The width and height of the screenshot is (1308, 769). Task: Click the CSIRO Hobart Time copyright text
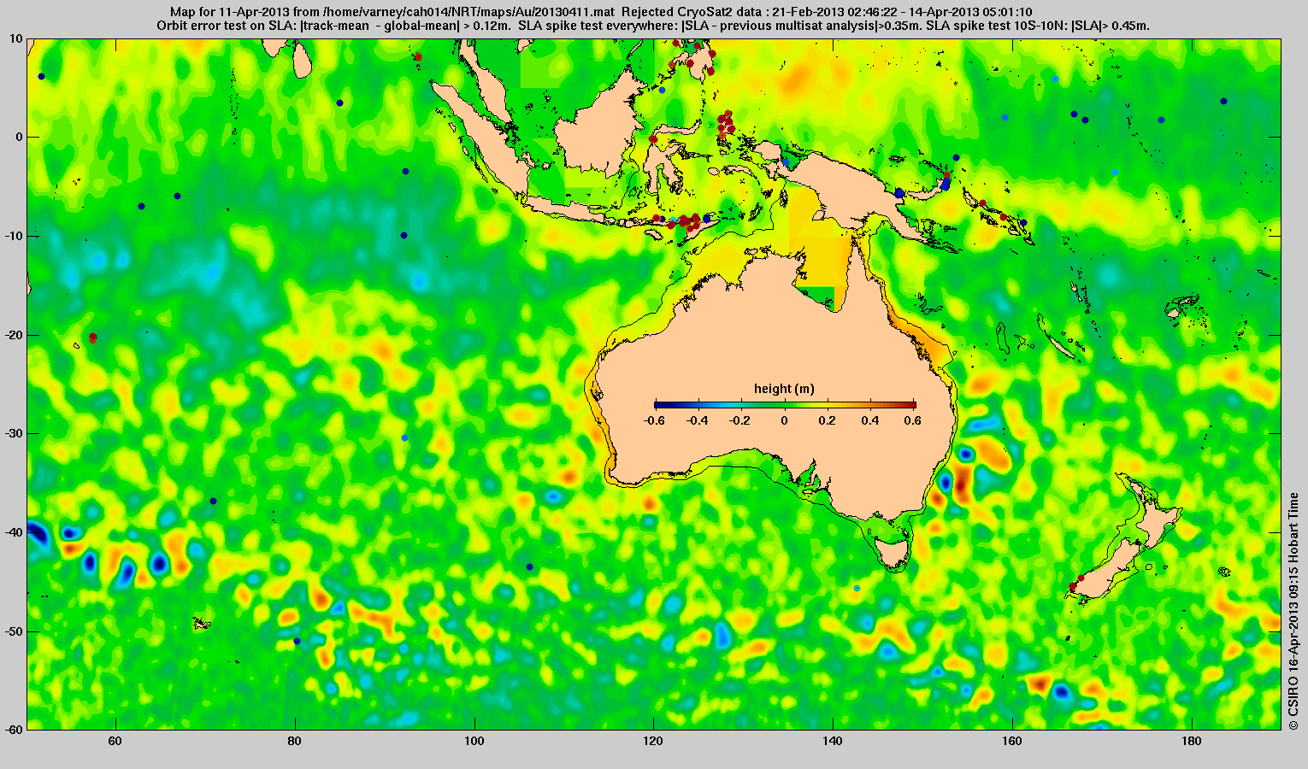[x=1293, y=609]
